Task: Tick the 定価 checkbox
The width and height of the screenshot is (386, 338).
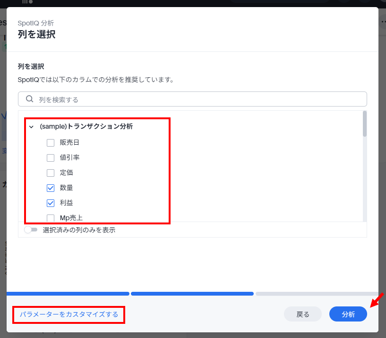Action: [51, 173]
